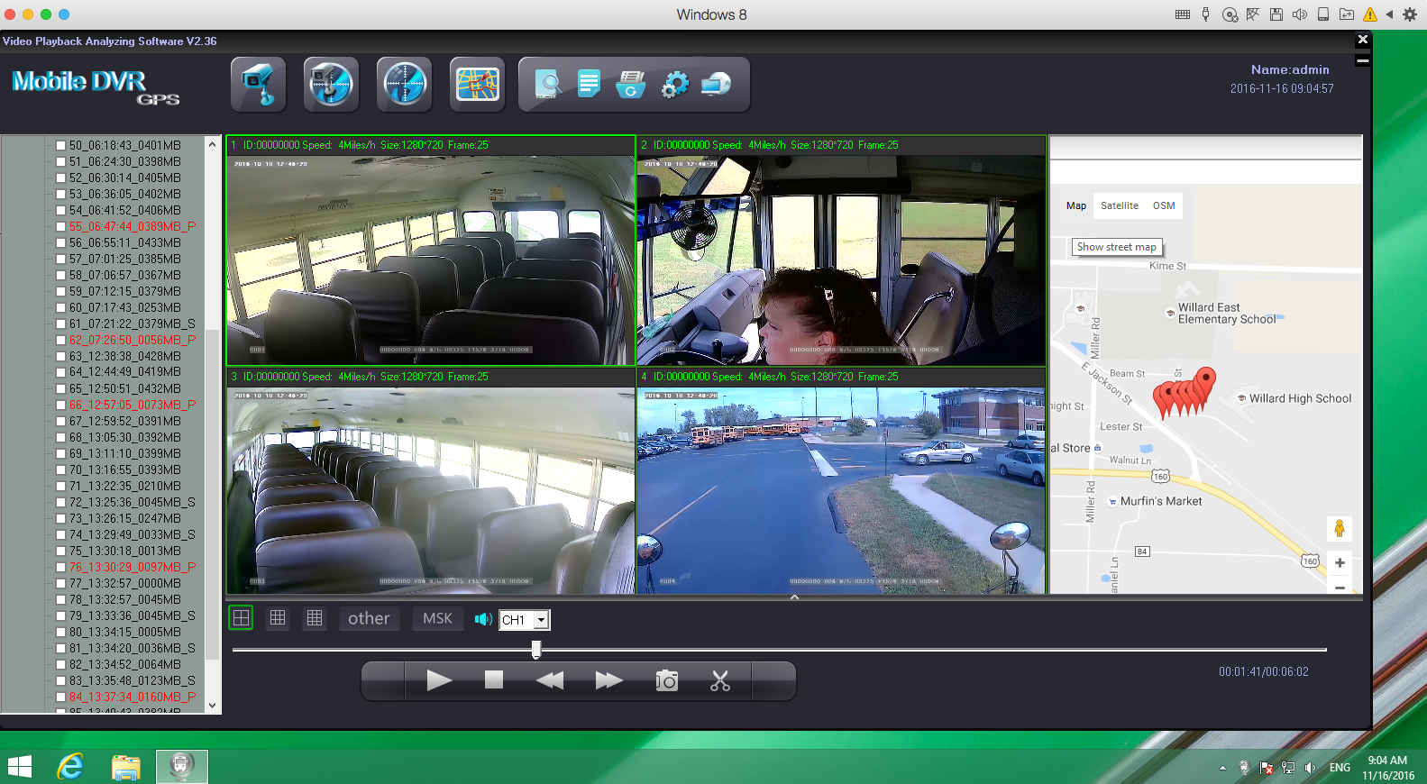Click the surveillance camera toolbar icon
The width and height of the screenshot is (1427, 784).
coord(259,85)
